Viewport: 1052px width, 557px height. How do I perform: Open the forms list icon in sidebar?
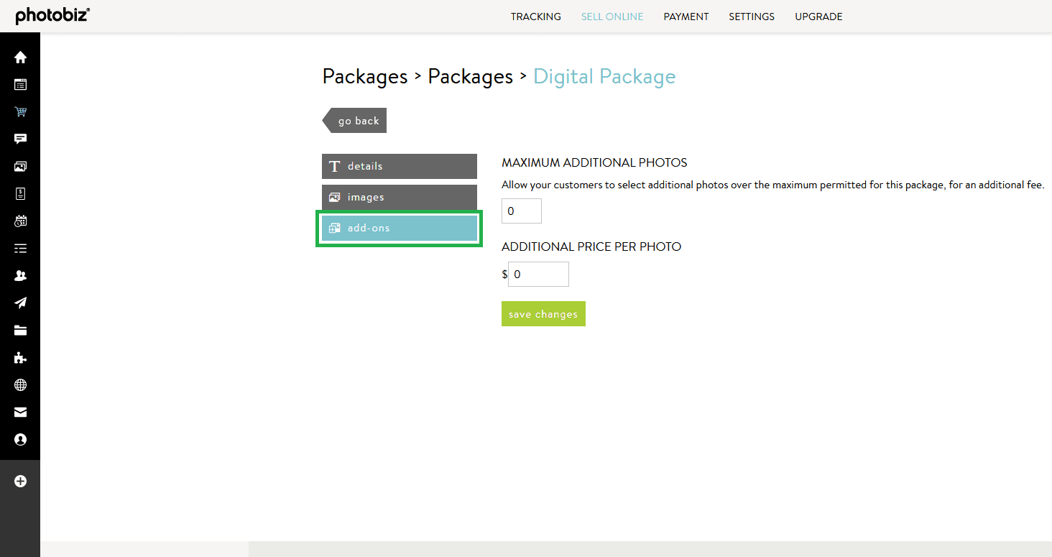20,248
